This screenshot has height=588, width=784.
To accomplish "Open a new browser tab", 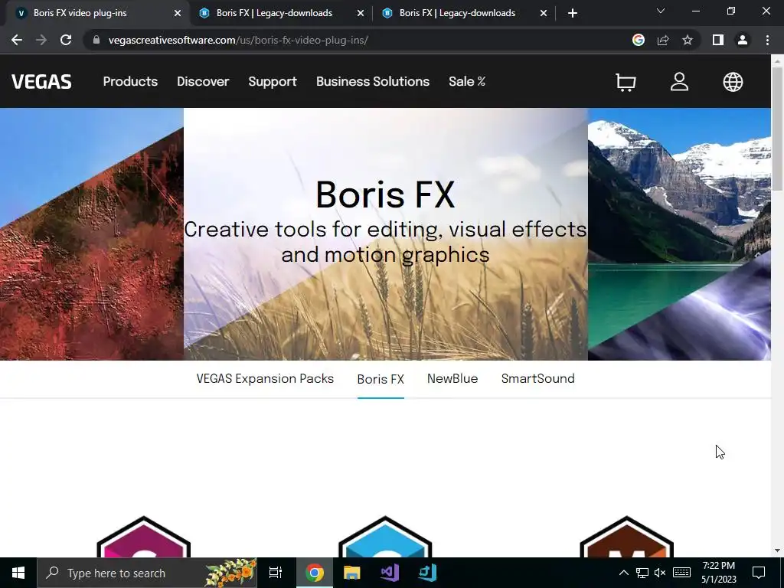I will pyautogui.click(x=573, y=13).
